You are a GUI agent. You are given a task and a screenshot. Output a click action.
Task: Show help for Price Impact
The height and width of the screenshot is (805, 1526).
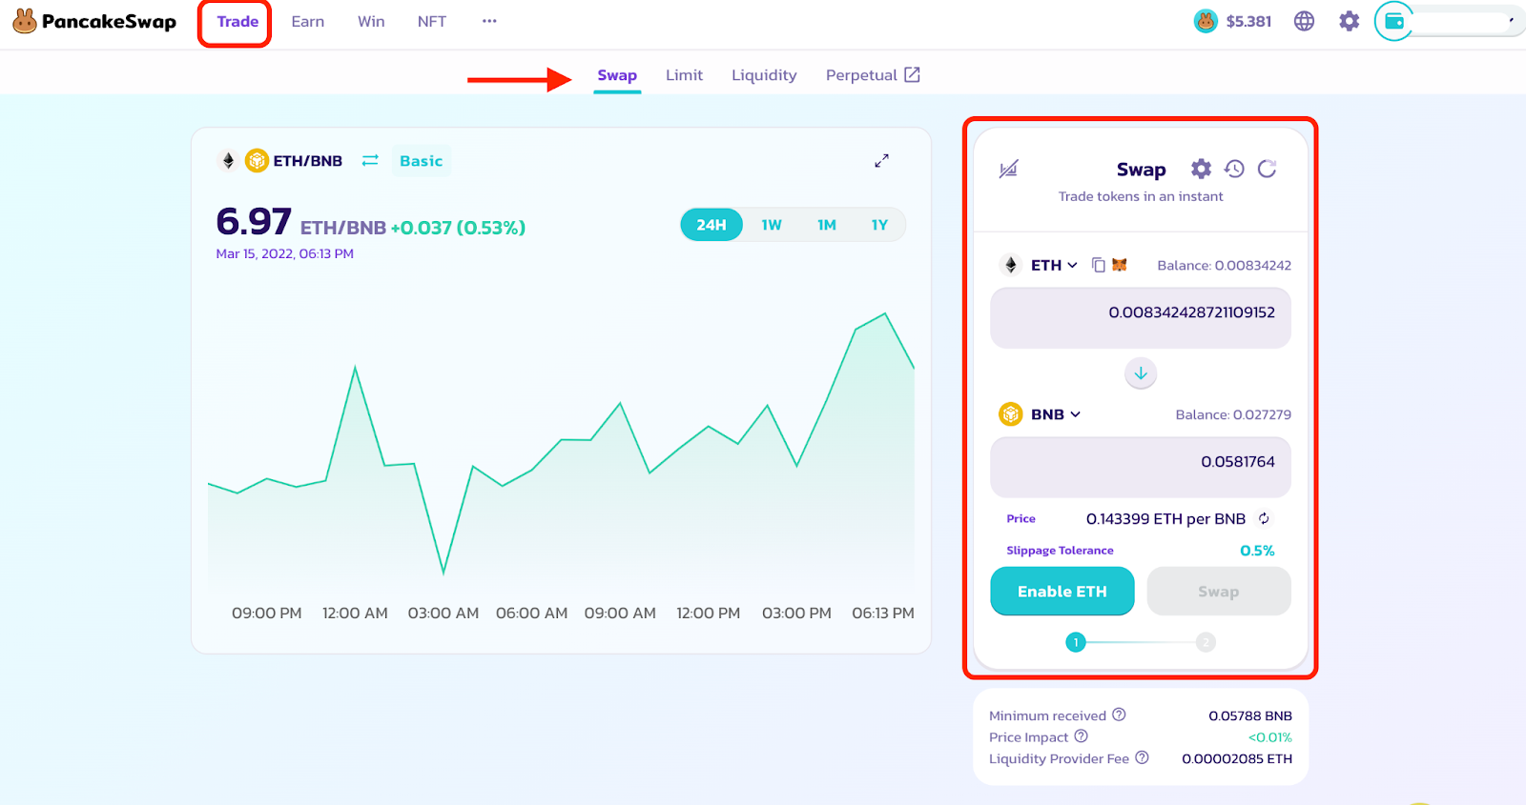click(1081, 736)
